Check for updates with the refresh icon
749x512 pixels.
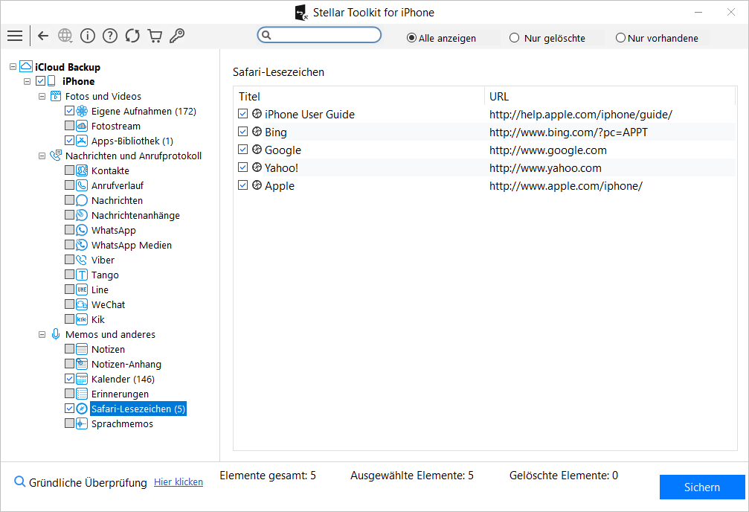[132, 36]
